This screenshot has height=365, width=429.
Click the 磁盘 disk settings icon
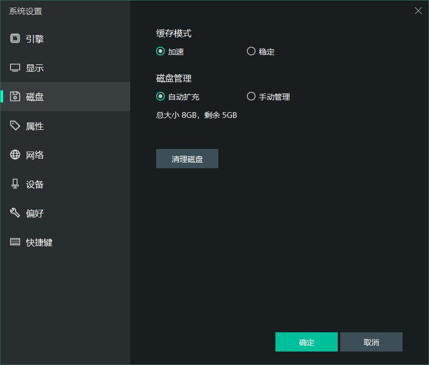(15, 97)
